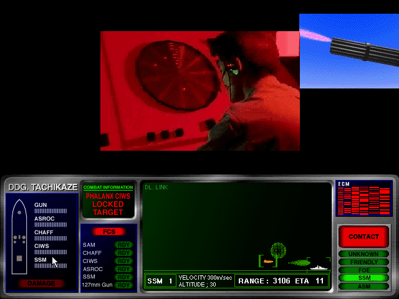Select the highlighted SSM contact filter
399x299 pixels.
(363, 278)
